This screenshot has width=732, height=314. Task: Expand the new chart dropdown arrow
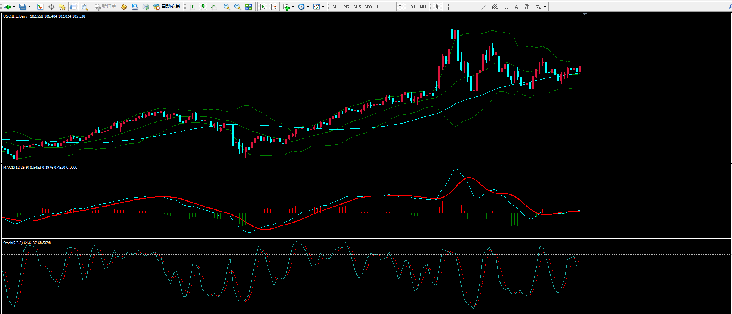tap(14, 7)
